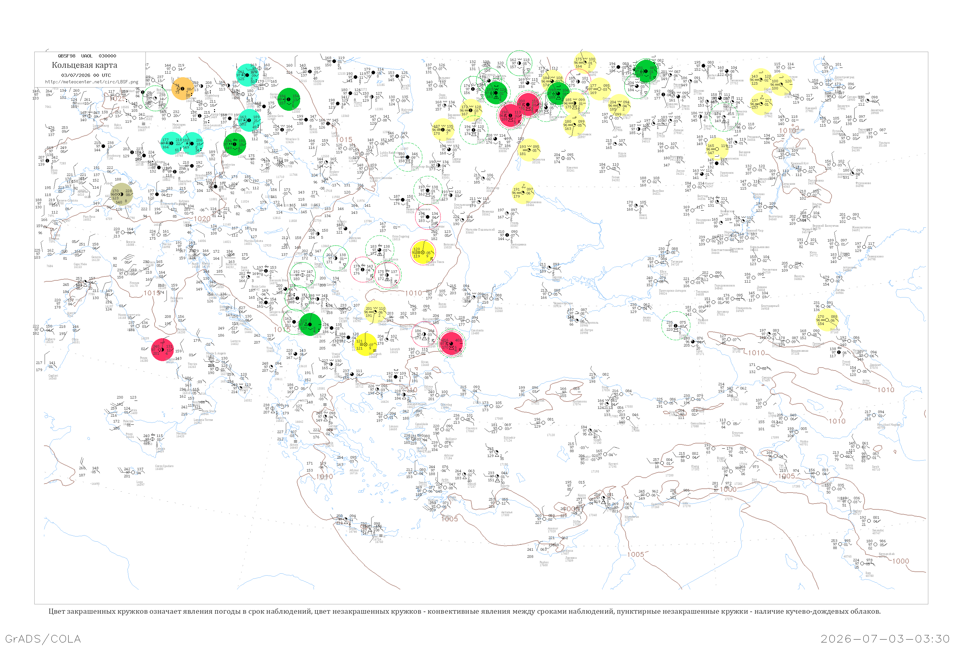Image resolution: width=970 pixels, height=646 pixels.
Task: Click the pale yellow circle near Кизляр
Action: [827, 320]
